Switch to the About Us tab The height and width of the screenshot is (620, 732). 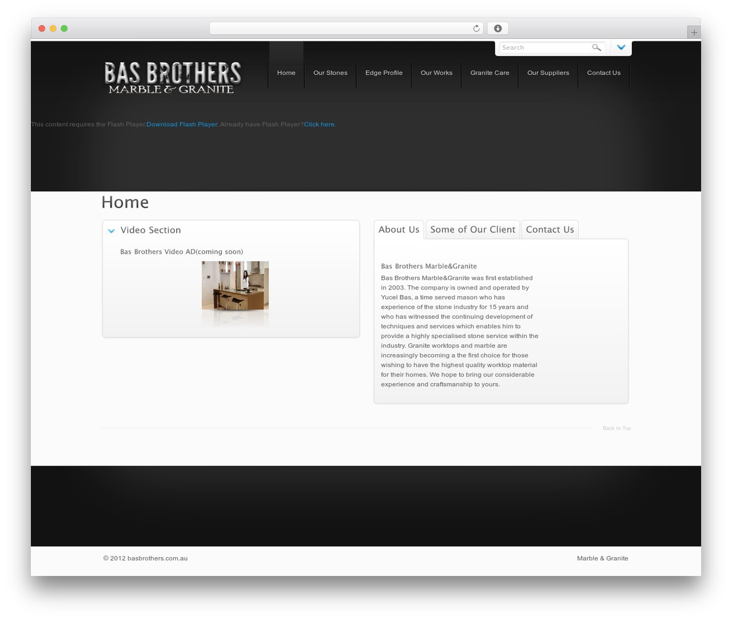pos(399,229)
